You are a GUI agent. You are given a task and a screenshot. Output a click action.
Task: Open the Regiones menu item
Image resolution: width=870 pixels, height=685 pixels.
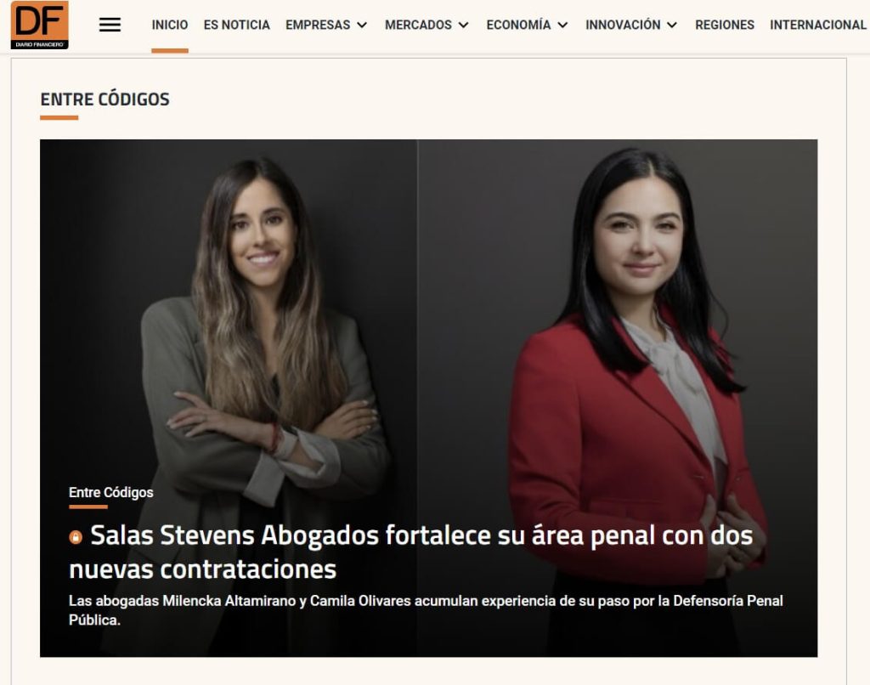coord(725,25)
